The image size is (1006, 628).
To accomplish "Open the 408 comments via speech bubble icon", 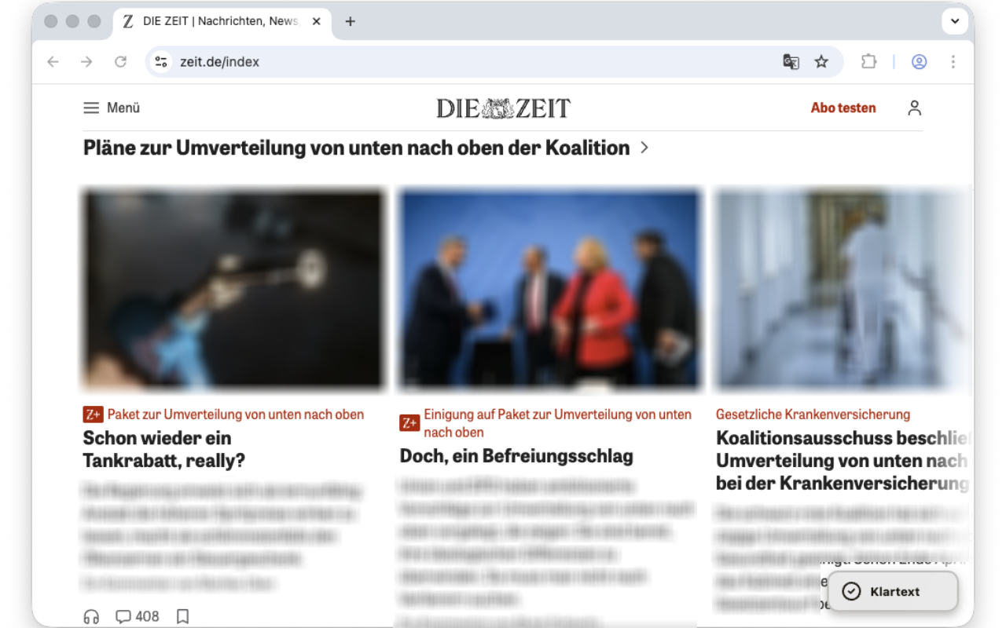I will pos(123,616).
